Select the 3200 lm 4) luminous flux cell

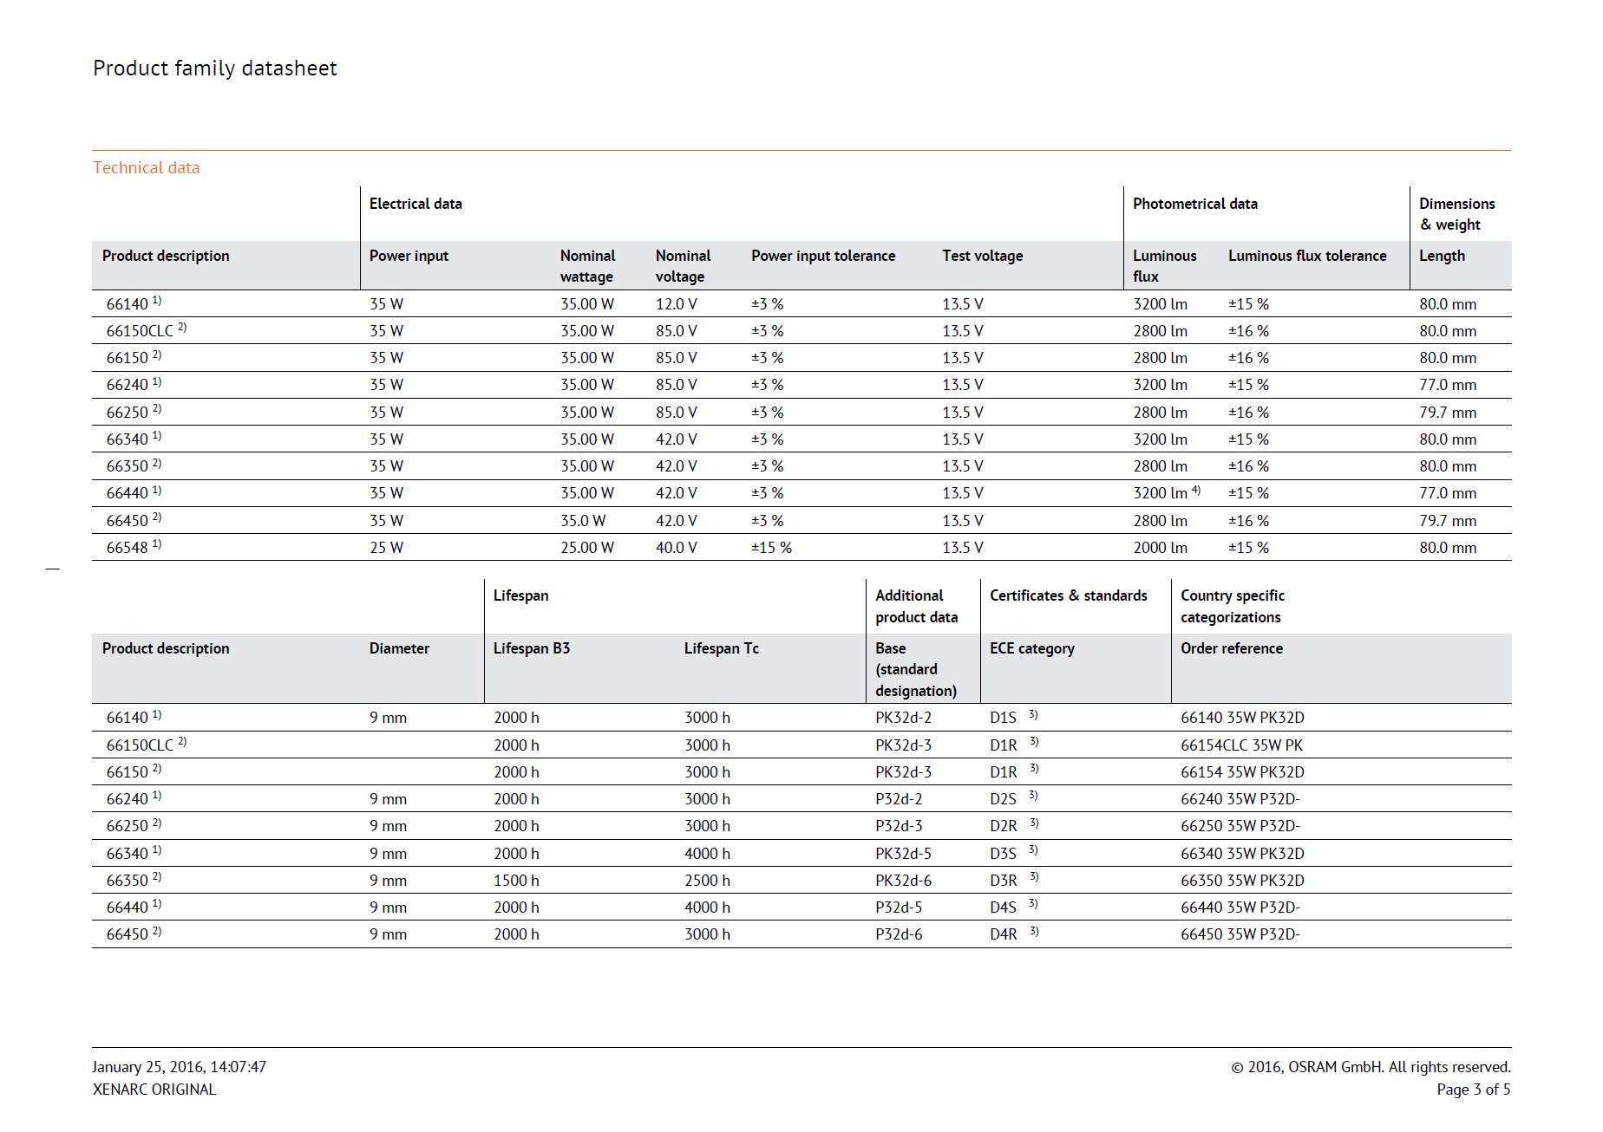pos(1167,492)
